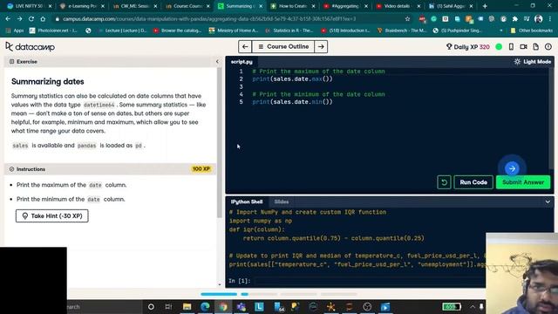Viewport: 558px width, 314px height.
Task: Click browser forward button
Action: pos(19,18)
